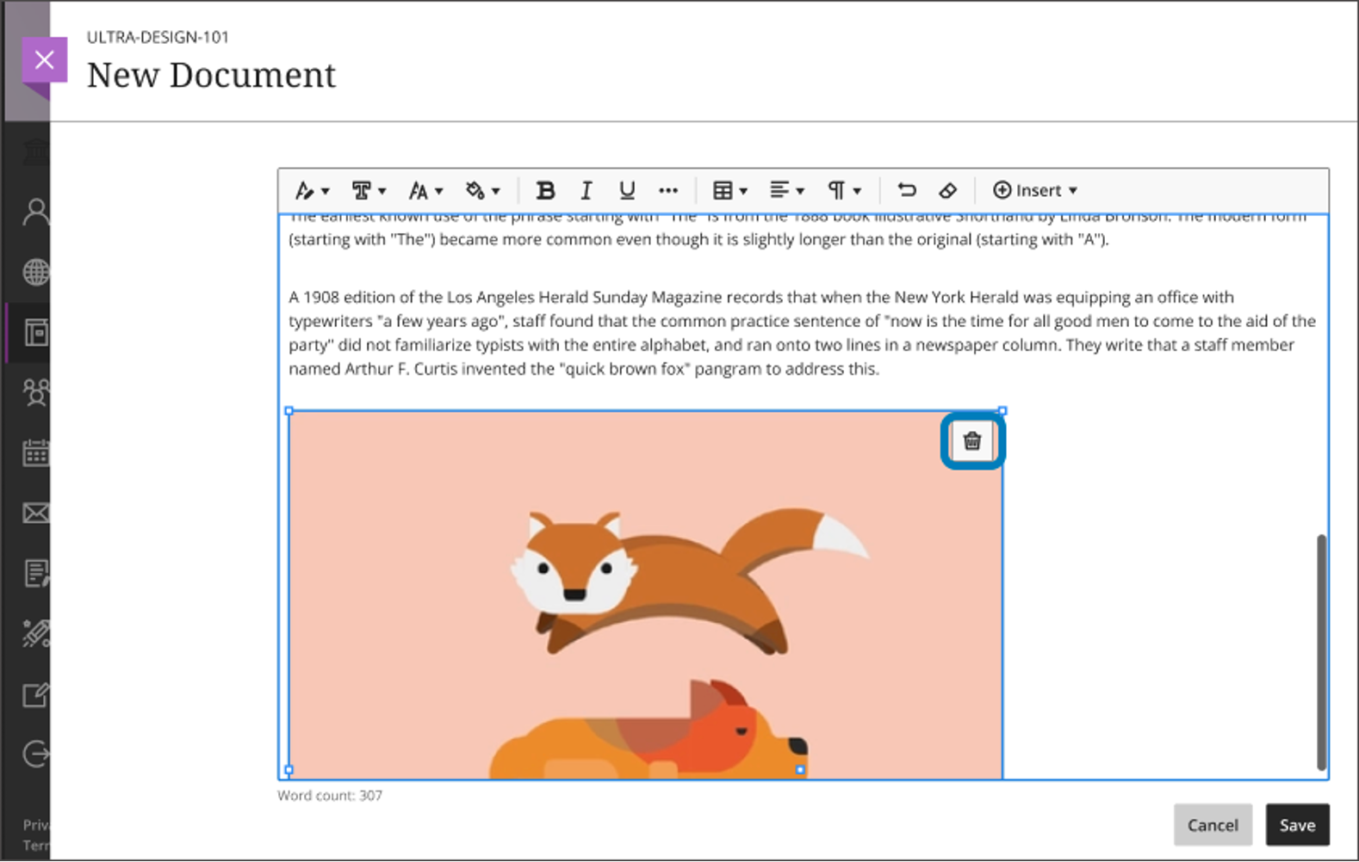The width and height of the screenshot is (1359, 862).
Task: Toggle italic formatting
Action: click(586, 190)
